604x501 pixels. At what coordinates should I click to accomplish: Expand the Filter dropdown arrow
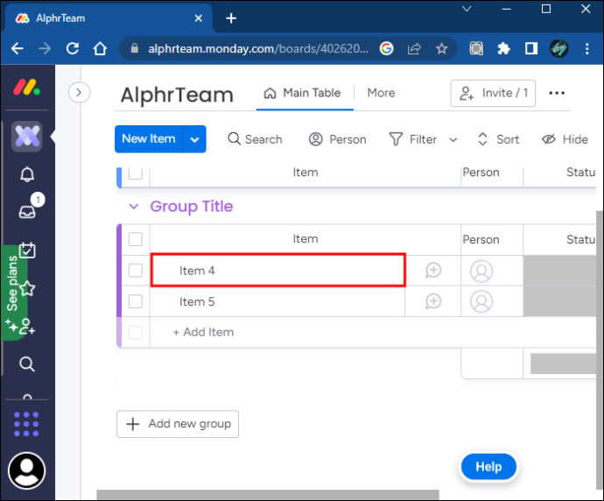(x=453, y=139)
